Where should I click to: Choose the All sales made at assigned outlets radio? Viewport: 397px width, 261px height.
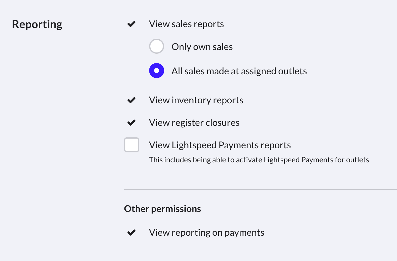click(157, 71)
